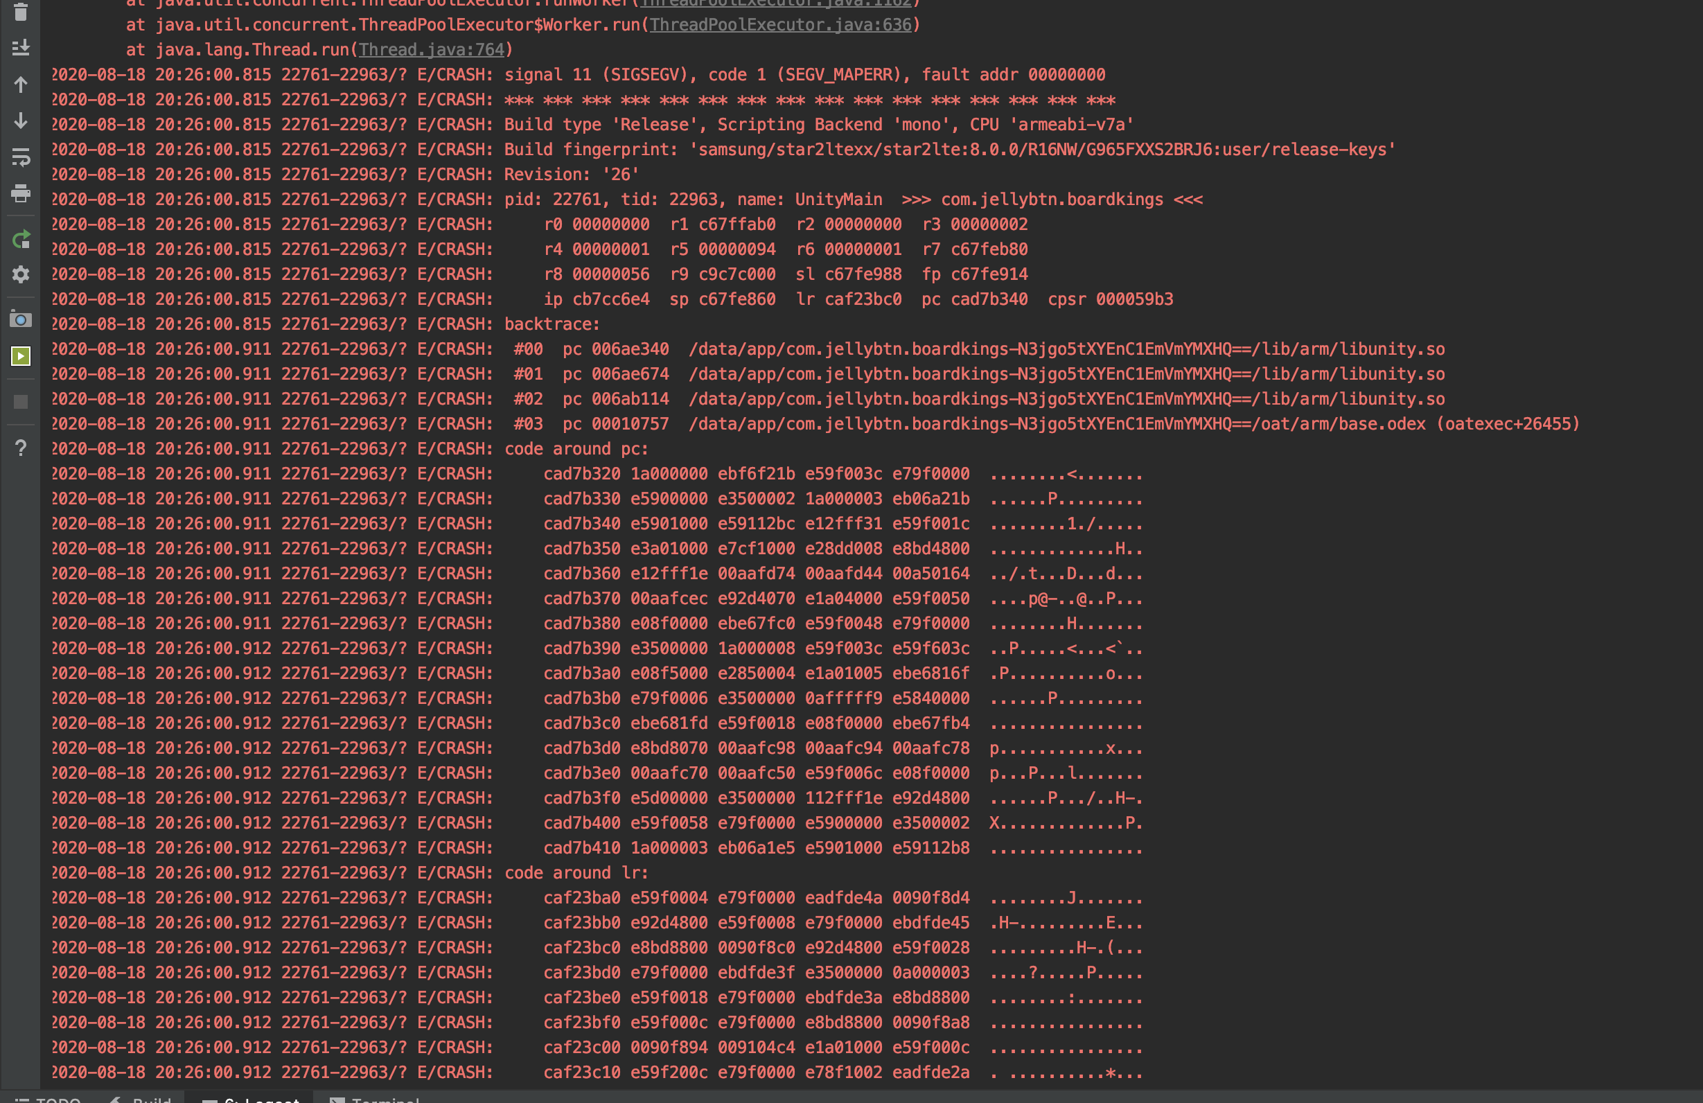Open logcat help question mark

[x=21, y=448]
